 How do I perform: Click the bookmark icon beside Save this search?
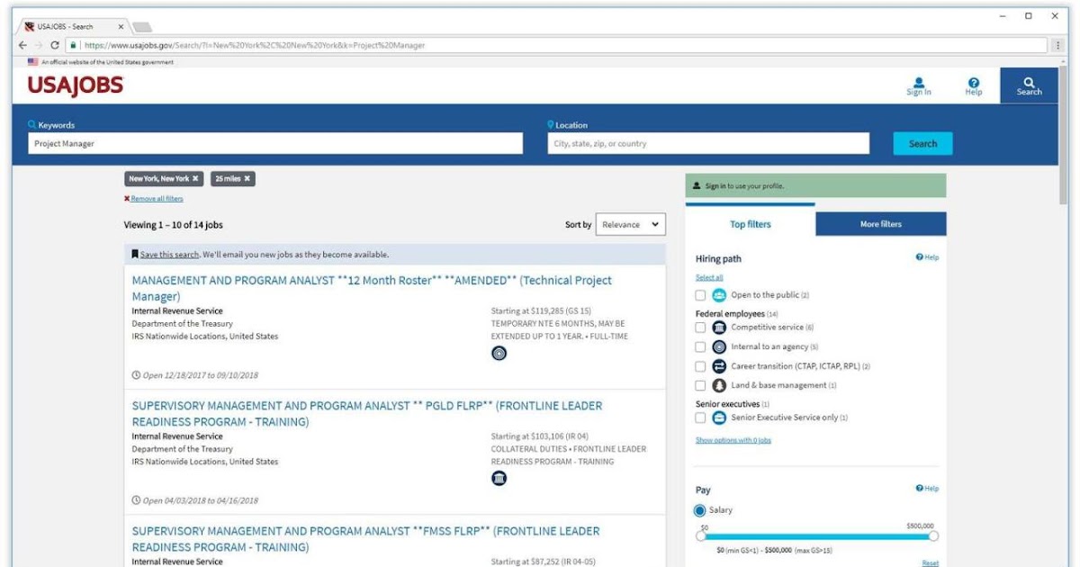tap(135, 255)
